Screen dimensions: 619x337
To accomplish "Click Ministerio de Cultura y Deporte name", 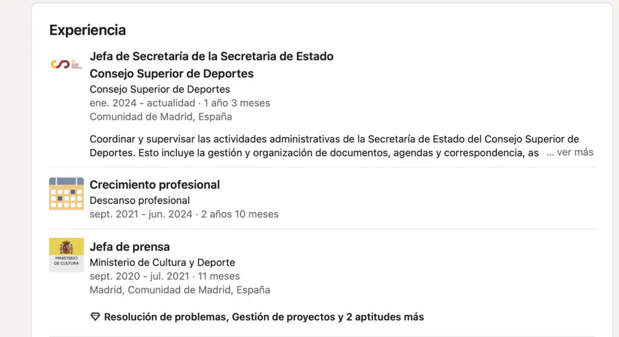I will tap(162, 263).
